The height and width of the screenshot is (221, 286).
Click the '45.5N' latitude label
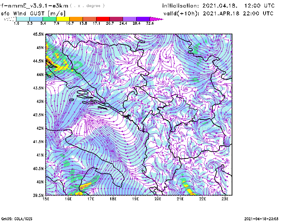point(38,34)
